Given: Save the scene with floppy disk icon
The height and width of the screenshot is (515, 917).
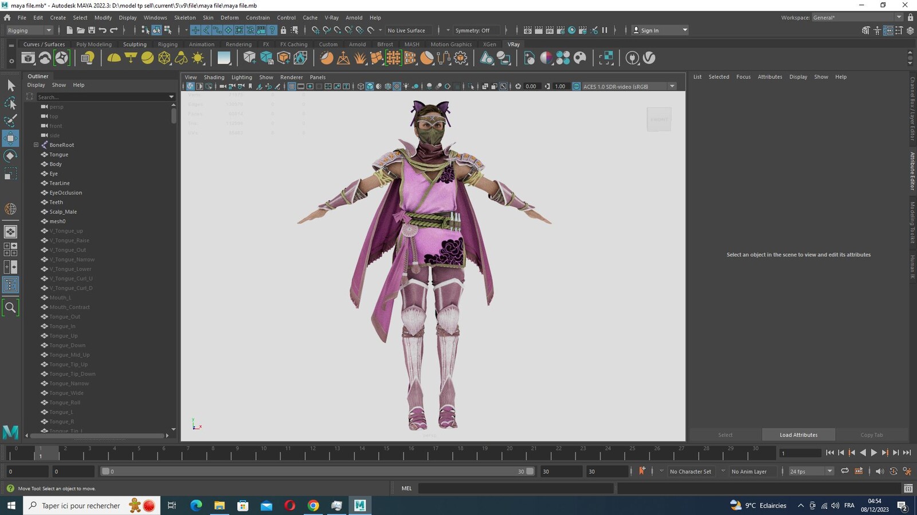Looking at the screenshot, I should pyautogui.click(x=91, y=30).
